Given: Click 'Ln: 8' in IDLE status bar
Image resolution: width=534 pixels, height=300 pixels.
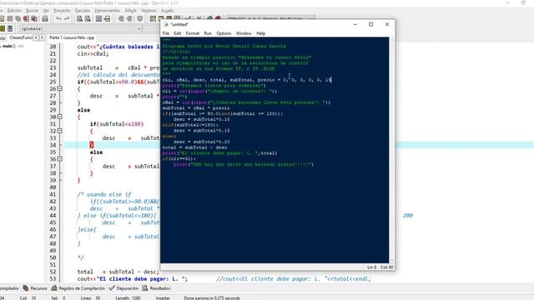Looking at the screenshot, I should coord(372,267).
